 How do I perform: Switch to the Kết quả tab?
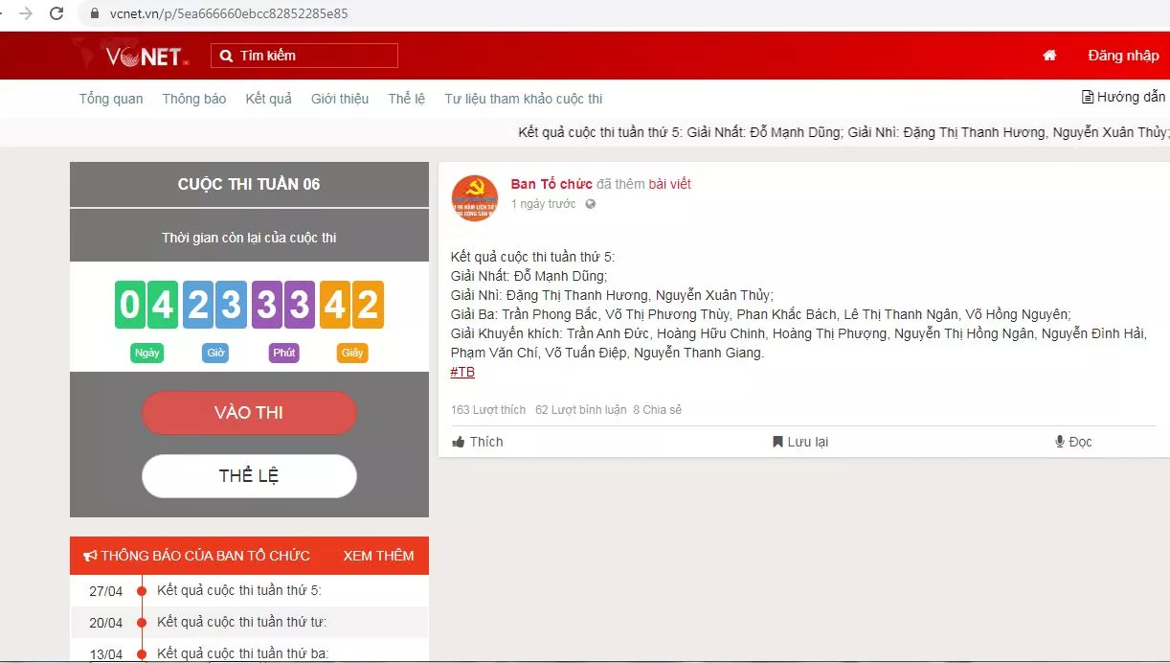[268, 99]
